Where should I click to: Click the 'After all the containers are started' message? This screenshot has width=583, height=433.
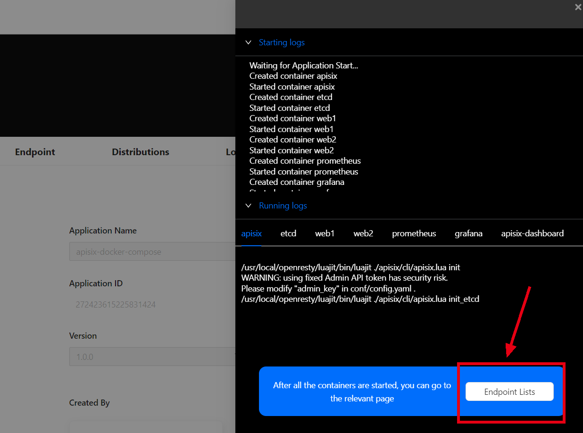pos(362,392)
